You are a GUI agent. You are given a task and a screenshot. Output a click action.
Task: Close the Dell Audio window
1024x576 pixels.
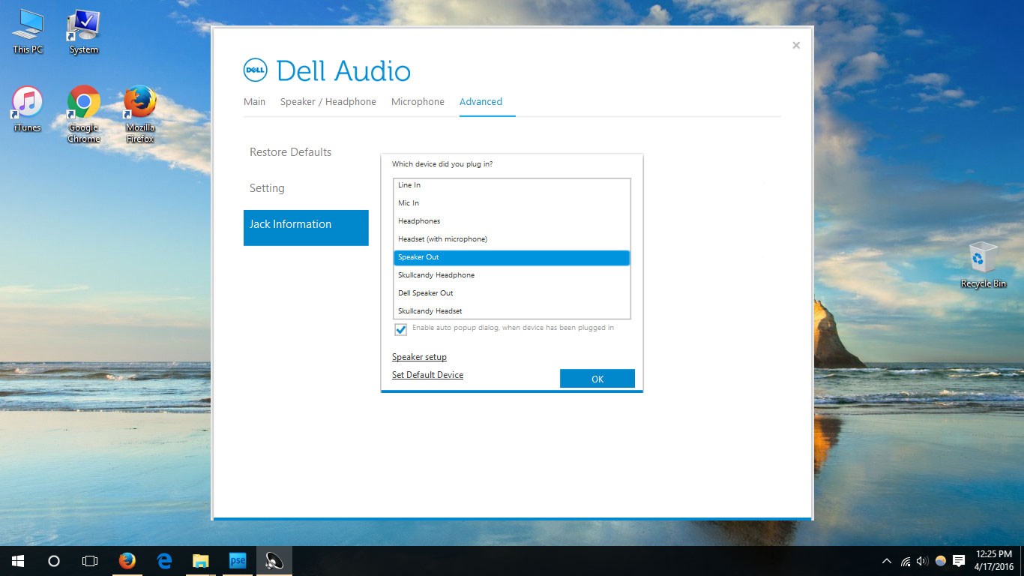coord(796,45)
